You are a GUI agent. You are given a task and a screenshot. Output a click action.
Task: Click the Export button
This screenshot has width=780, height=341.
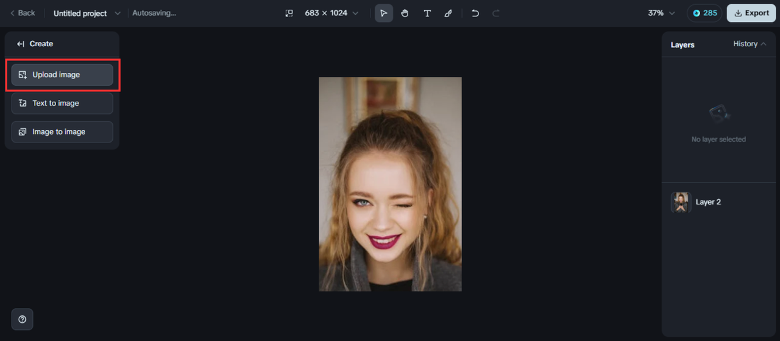point(751,13)
